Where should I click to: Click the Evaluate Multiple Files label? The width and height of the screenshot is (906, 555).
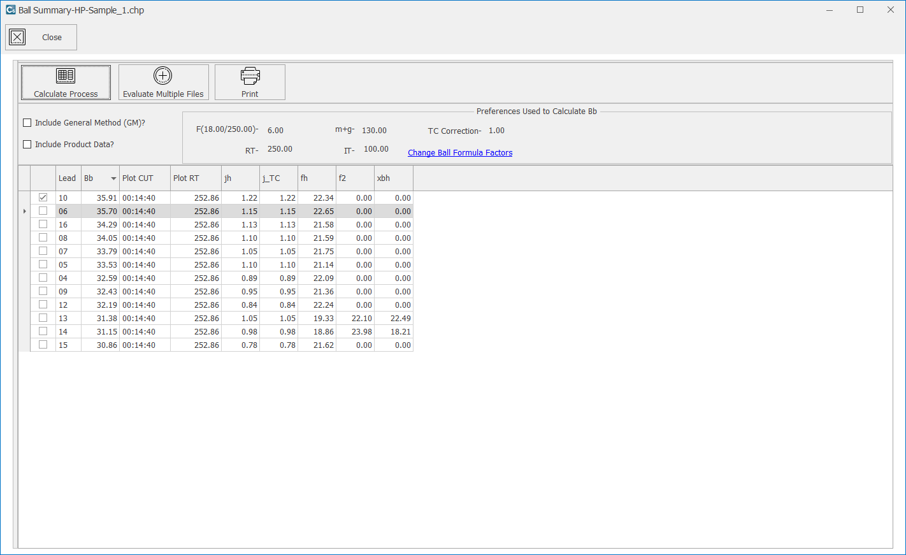163,94
